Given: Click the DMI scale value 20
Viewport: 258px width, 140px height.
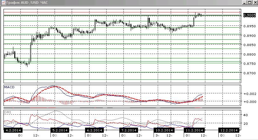Looking at the screenshot, I should (245, 123).
